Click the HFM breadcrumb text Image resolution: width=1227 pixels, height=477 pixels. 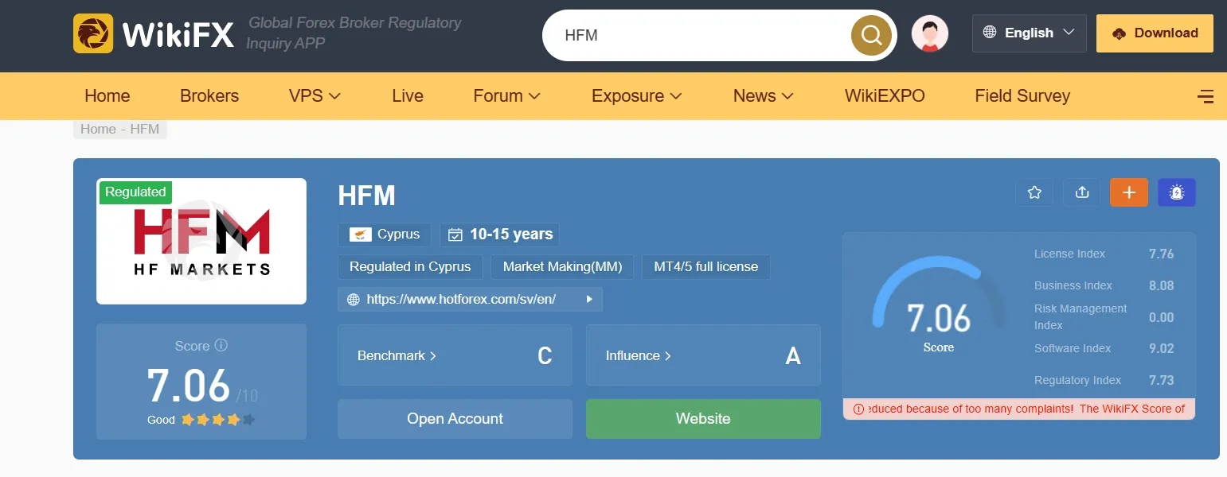(145, 129)
